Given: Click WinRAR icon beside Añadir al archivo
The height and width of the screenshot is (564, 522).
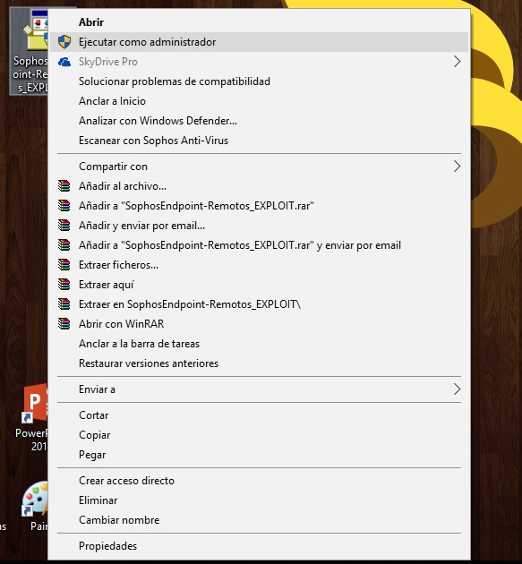Looking at the screenshot, I should [x=64, y=186].
